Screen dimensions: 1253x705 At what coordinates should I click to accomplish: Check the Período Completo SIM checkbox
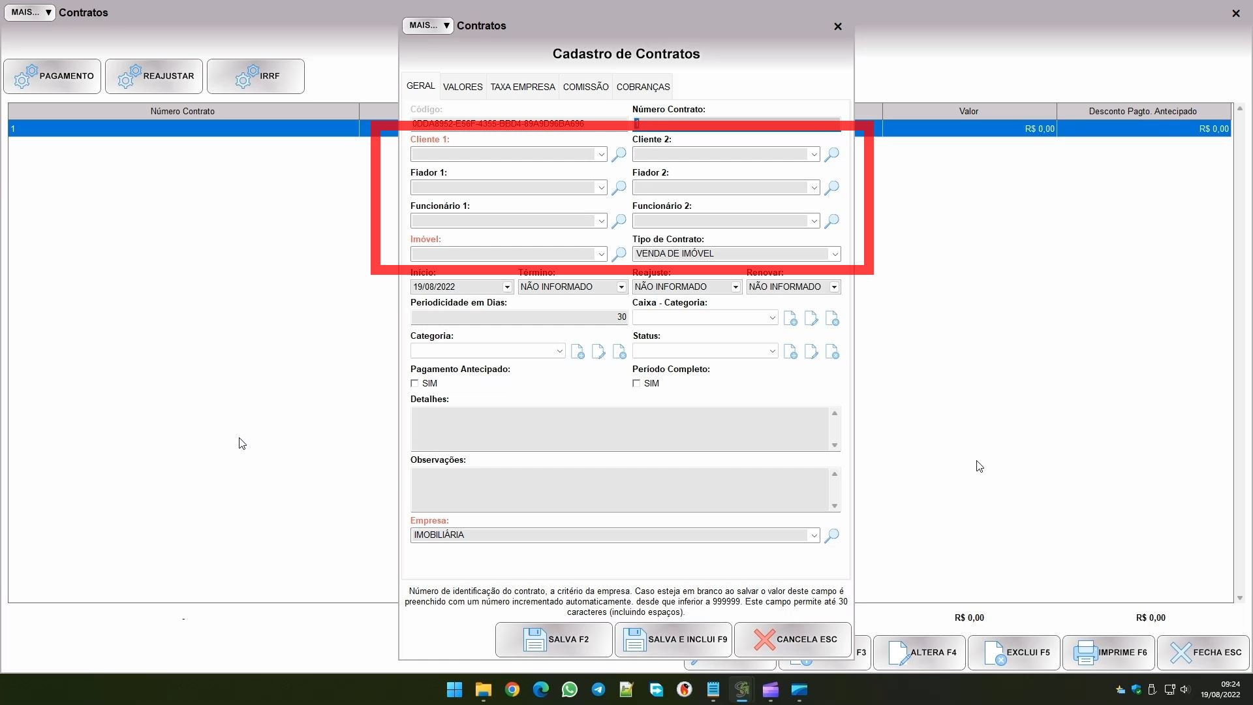636,383
